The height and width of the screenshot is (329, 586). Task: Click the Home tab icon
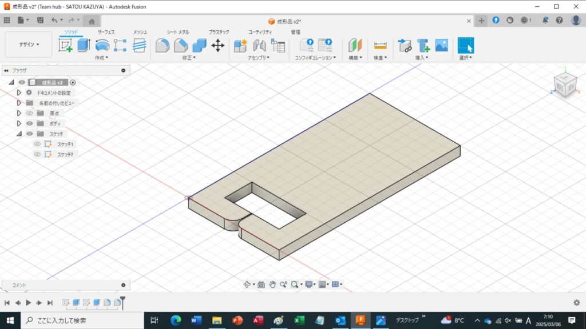point(92,21)
